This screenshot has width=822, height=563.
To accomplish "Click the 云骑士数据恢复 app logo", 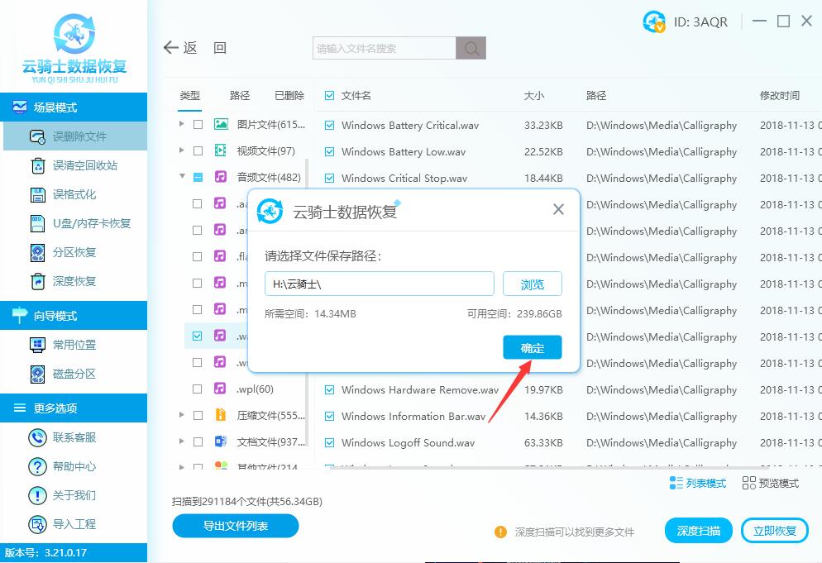I will tap(74, 48).
